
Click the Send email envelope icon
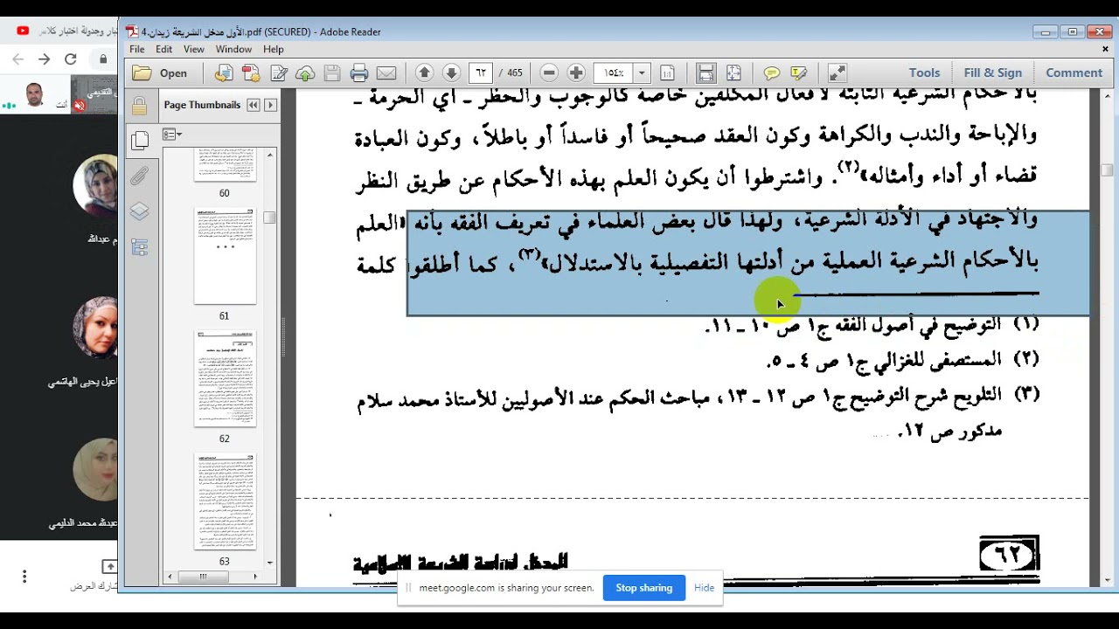pyautogui.click(x=386, y=73)
